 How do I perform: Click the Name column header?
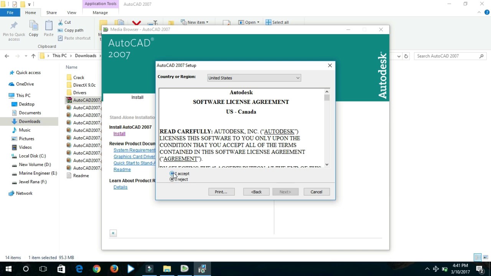tap(71, 67)
